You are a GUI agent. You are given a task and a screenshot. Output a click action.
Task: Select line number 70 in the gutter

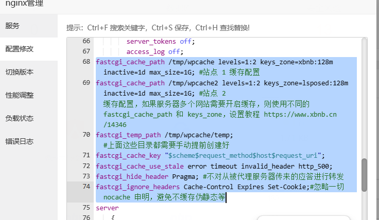point(85,135)
